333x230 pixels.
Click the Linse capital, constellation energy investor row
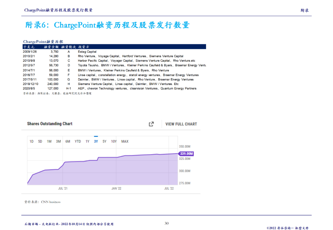(x=138, y=75)
